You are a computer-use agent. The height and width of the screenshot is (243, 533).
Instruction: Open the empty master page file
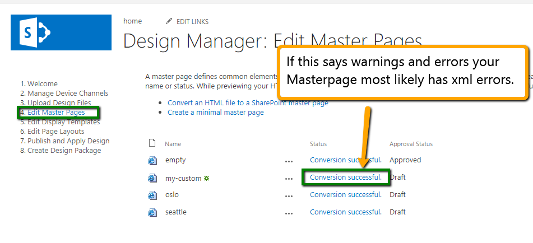click(x=175, y=160)
